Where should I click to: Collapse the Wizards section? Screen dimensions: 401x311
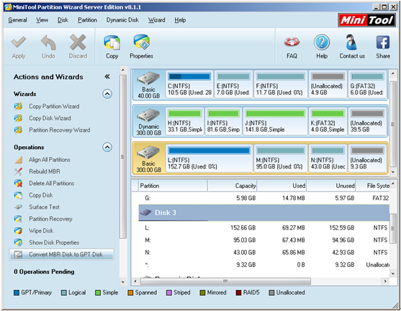tap(107, 94)
